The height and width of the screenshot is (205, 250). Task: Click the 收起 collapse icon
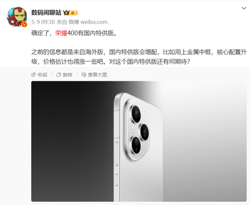[34, 74]
